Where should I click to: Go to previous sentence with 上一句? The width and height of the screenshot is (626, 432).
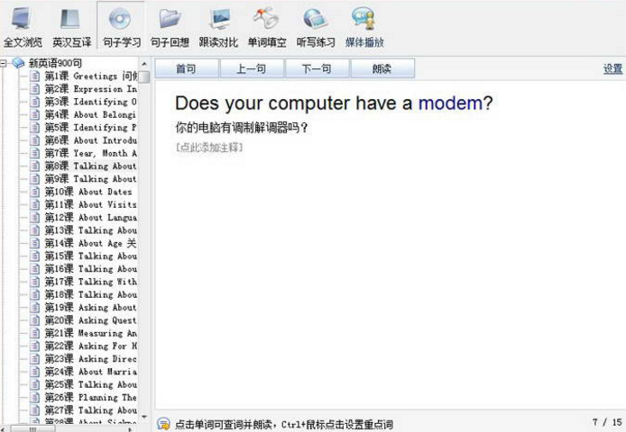pos(252,69)
